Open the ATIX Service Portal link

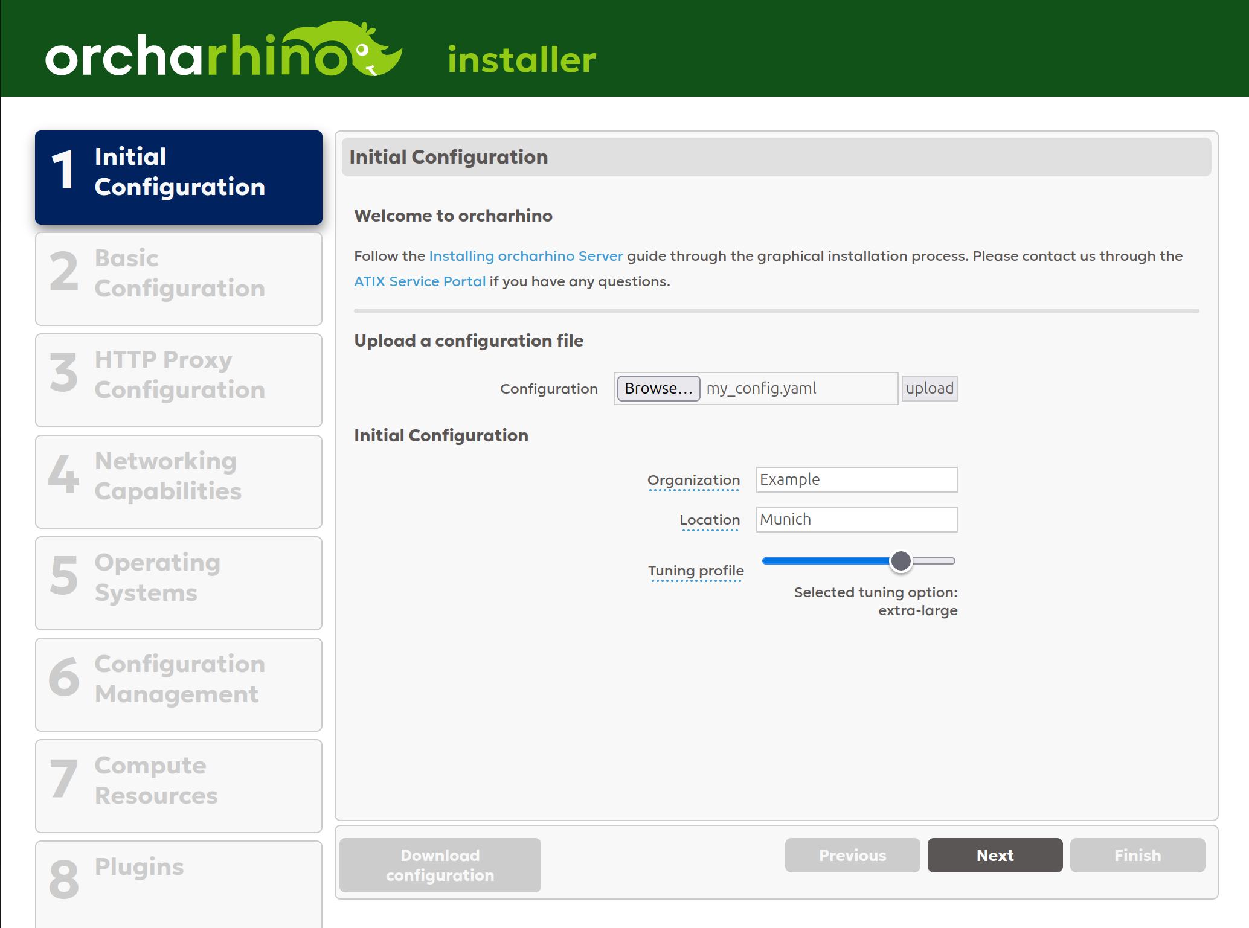419,280
